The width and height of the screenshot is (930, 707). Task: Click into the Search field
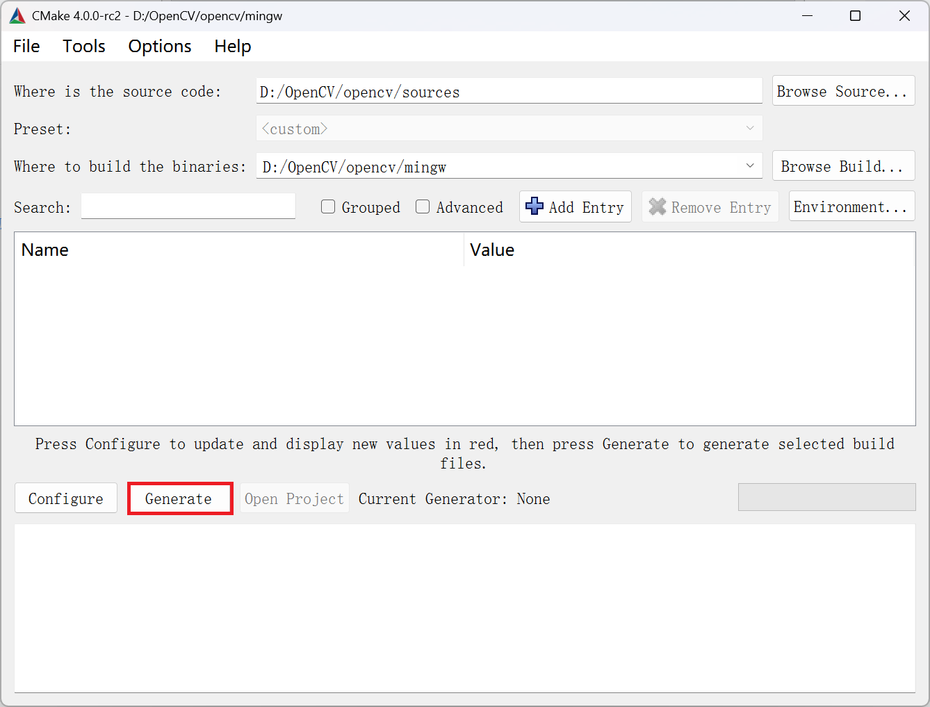(188, 206)
